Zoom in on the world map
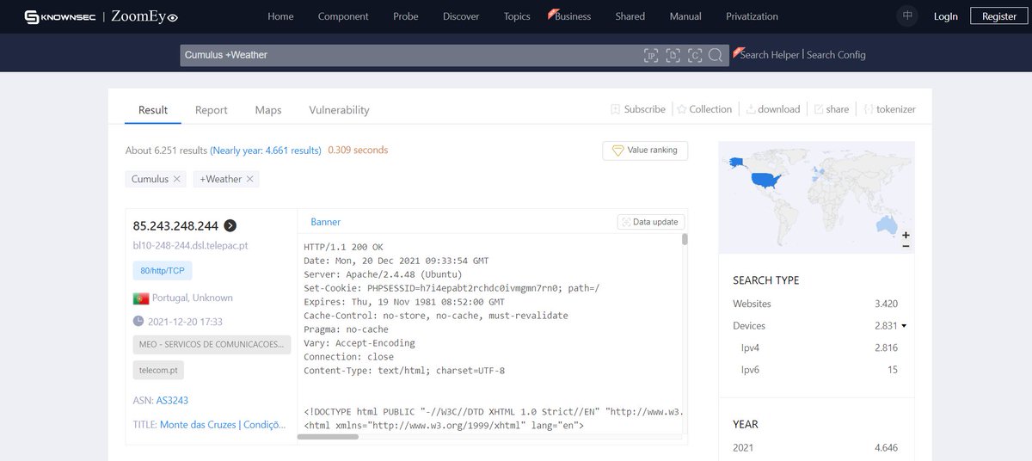This screenshot has height=461, width=1032. tap(905, 235)
